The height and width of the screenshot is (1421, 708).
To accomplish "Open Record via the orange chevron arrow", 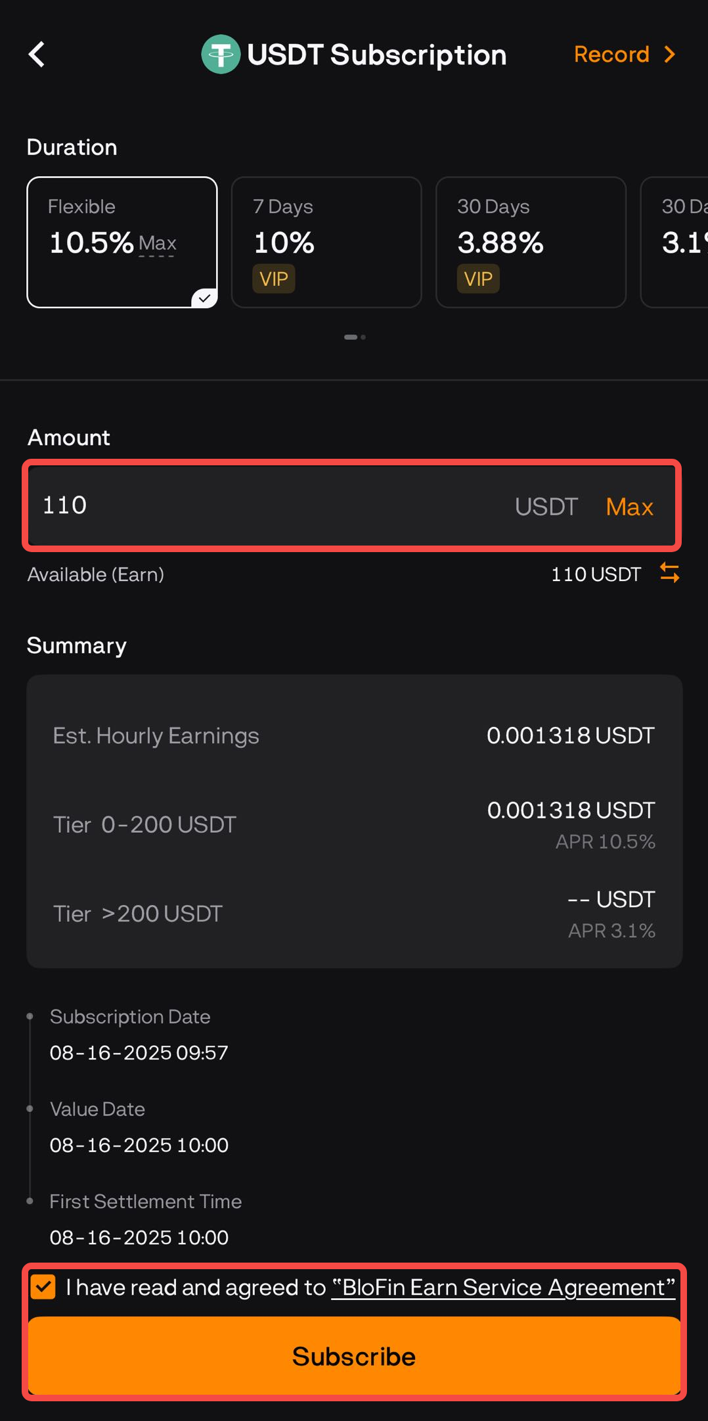I will pos(669,55).
